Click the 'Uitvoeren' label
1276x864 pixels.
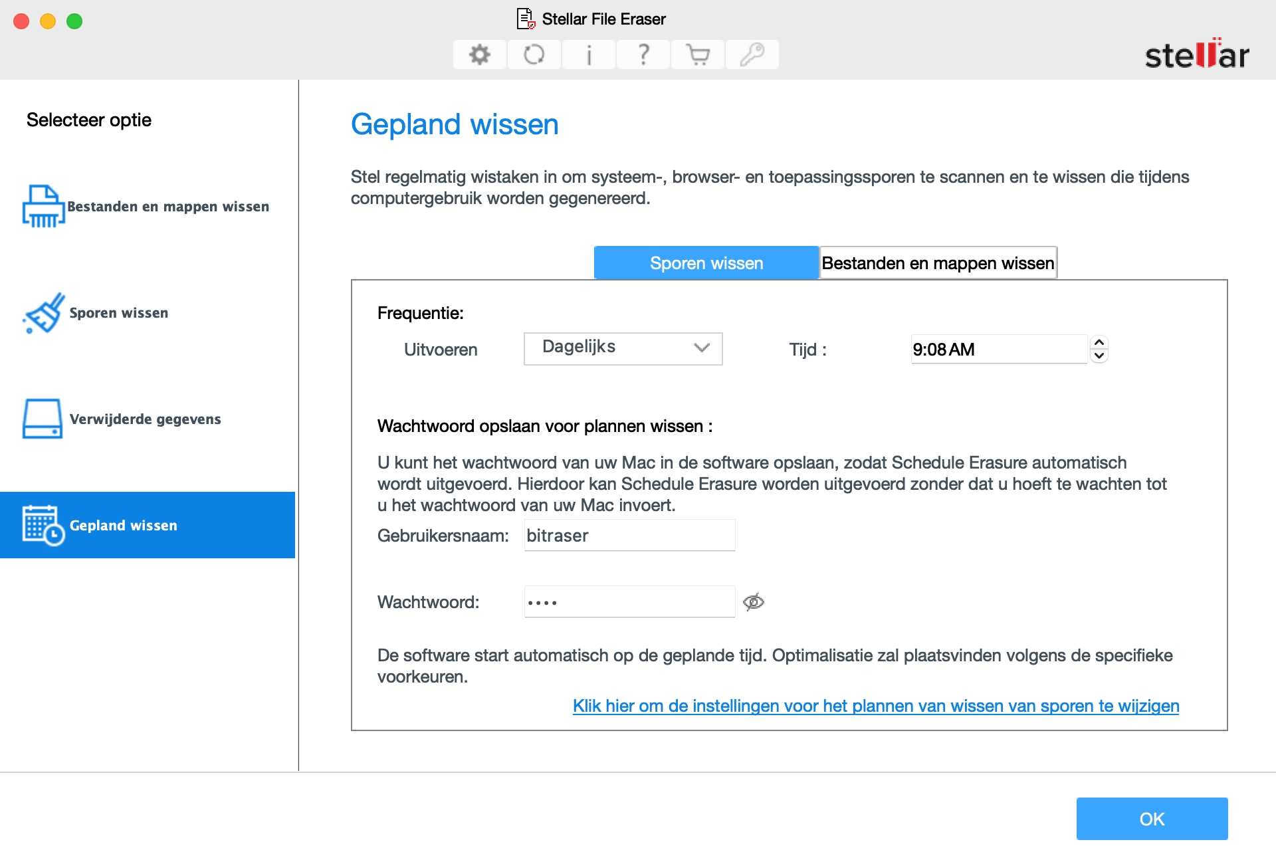[x=441, y=350]
